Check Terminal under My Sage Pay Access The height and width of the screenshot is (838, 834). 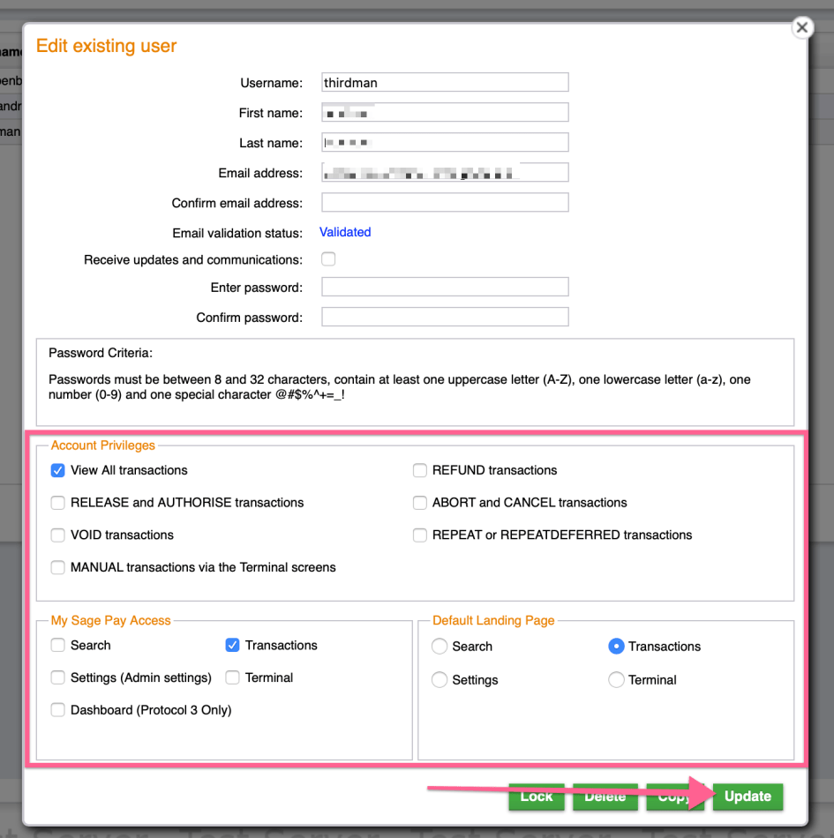(232, 677)
